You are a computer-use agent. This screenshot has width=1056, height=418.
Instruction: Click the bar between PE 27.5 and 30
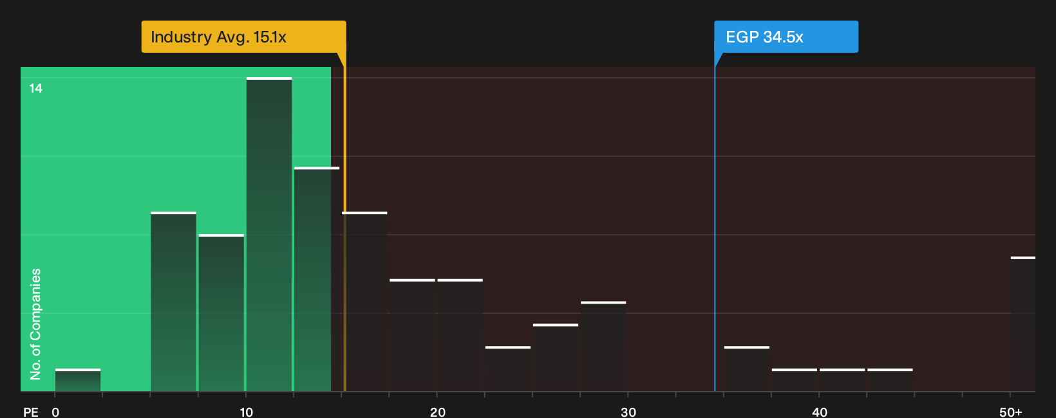click(603, 347)
